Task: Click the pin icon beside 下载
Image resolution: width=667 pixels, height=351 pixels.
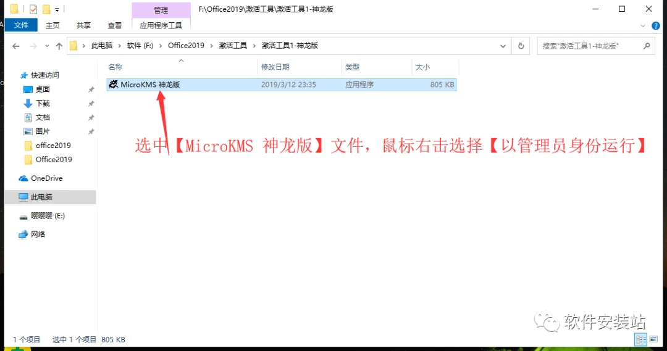Action: [x=91, y=104]
